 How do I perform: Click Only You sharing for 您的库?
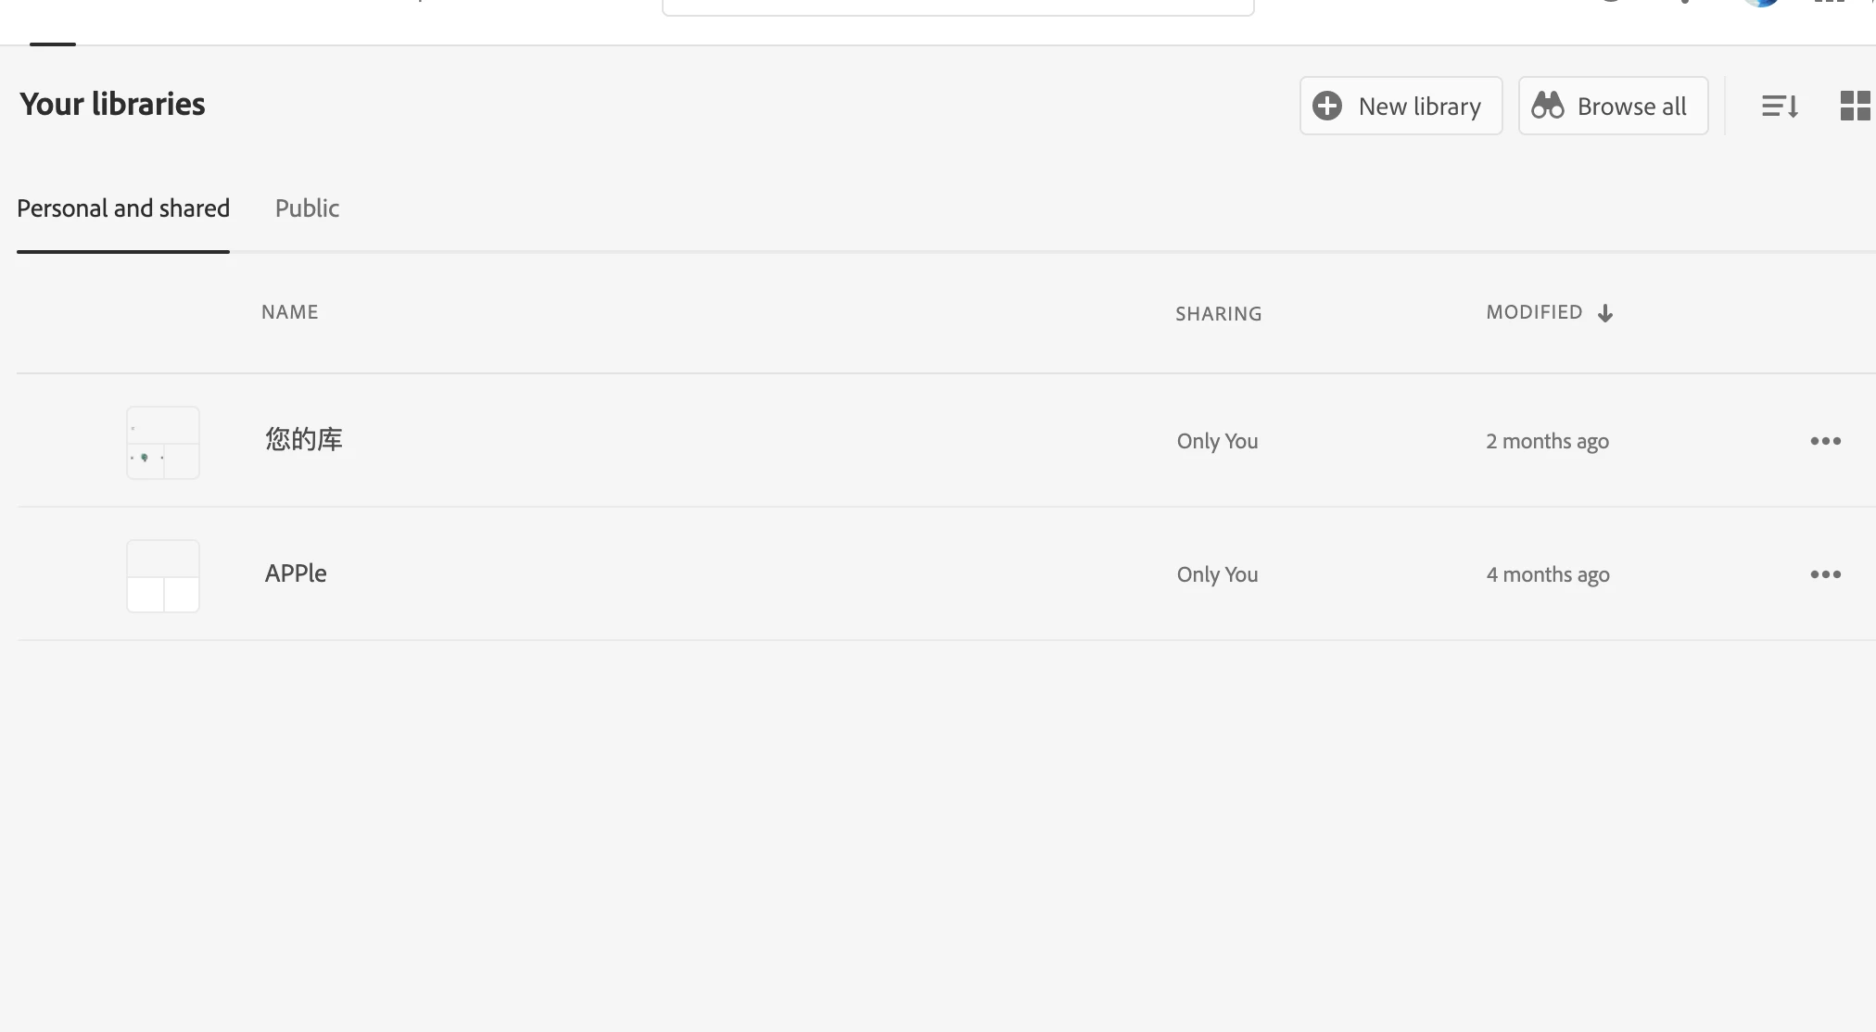pyautogui.click(x=1217, y=441)
